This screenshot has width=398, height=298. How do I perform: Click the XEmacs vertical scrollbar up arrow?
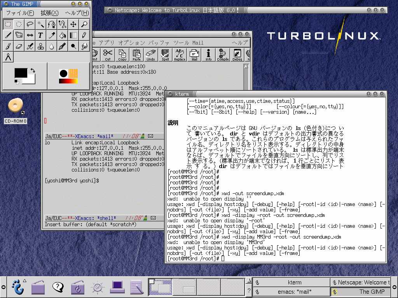click(x=246, y=66)
